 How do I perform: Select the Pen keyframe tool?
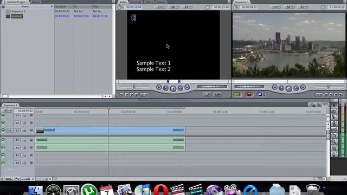point(334,154)
